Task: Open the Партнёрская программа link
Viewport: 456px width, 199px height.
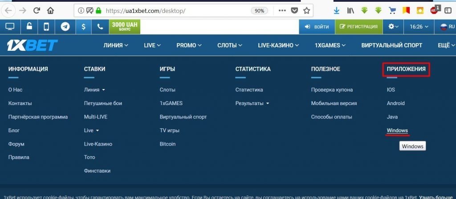Action: (38, 117)
